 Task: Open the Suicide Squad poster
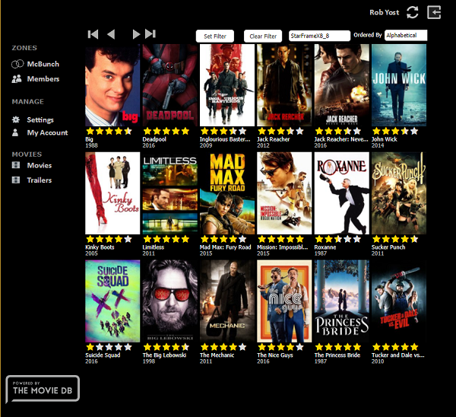[x=112, y=301]
